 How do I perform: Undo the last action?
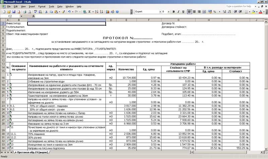point(69,12)
